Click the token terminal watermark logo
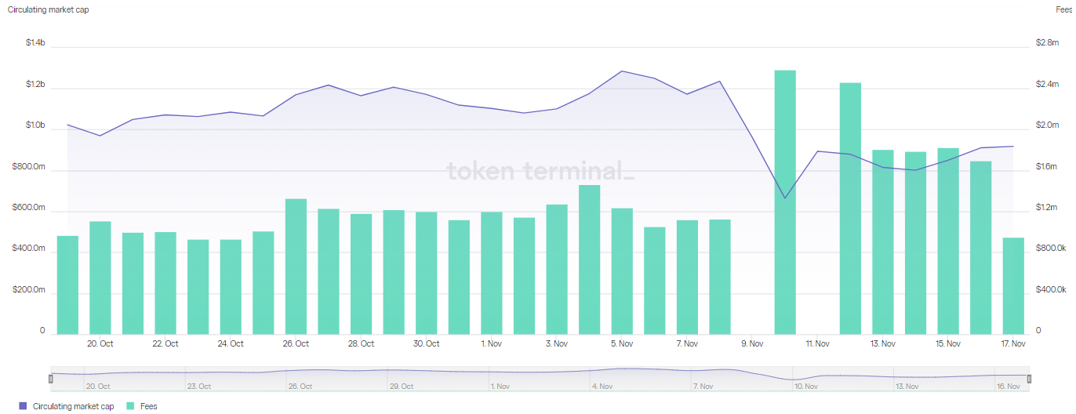This screenshot has width=1076, height=414. point(540,170)
